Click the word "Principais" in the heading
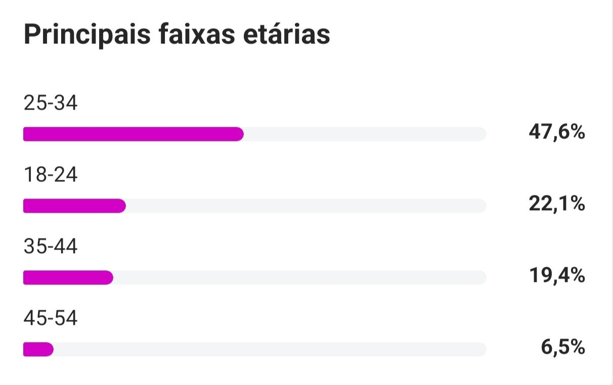 tap(86, 35)
